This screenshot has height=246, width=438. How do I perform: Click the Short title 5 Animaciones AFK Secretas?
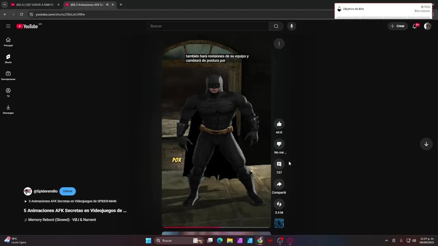click(x=75, y=210)
